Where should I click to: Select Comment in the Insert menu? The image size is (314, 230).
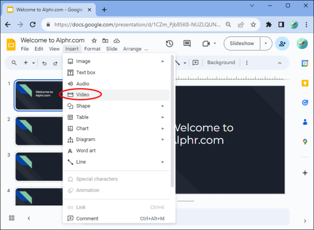(116, 218)
